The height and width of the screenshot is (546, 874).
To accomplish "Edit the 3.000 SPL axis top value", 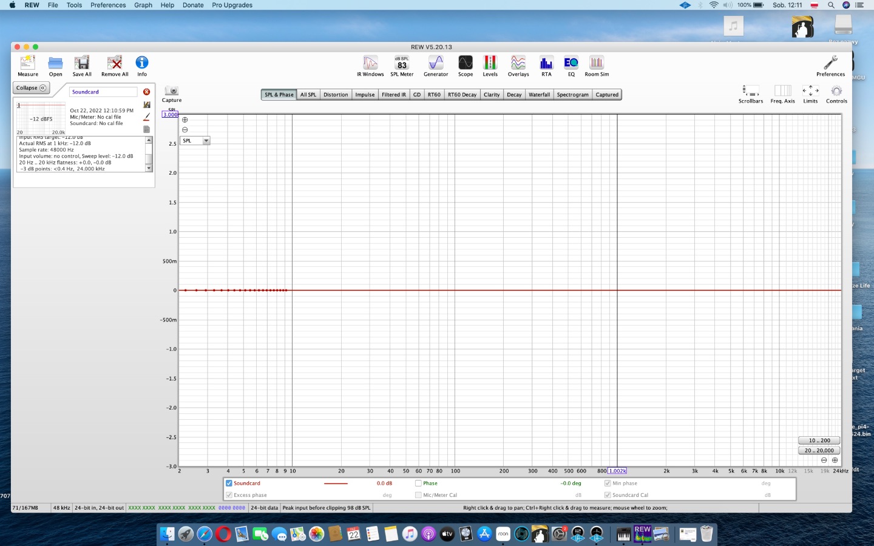I will (171, 115).
